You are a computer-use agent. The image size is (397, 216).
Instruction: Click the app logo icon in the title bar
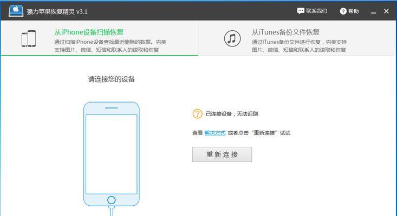(16, 11)
